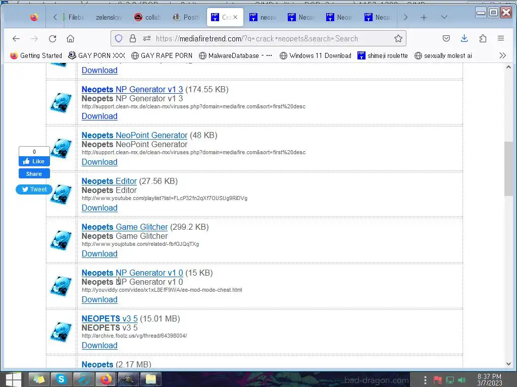Open Firefox View pinned icon in tab strip
Viewport: 517px width, 387px height.
[34, 17]
